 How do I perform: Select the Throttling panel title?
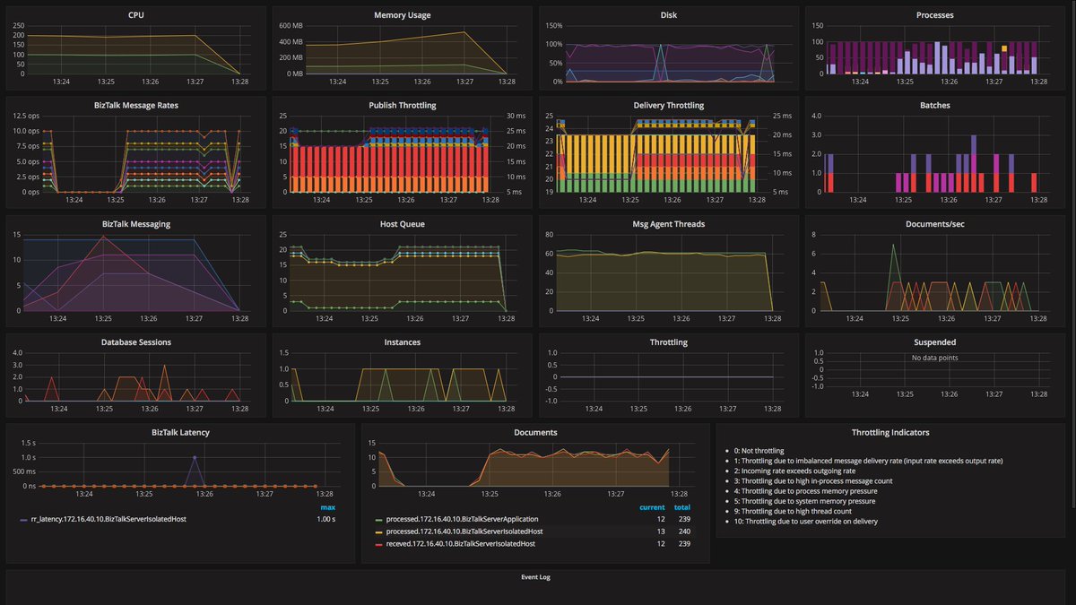[669, 341]
